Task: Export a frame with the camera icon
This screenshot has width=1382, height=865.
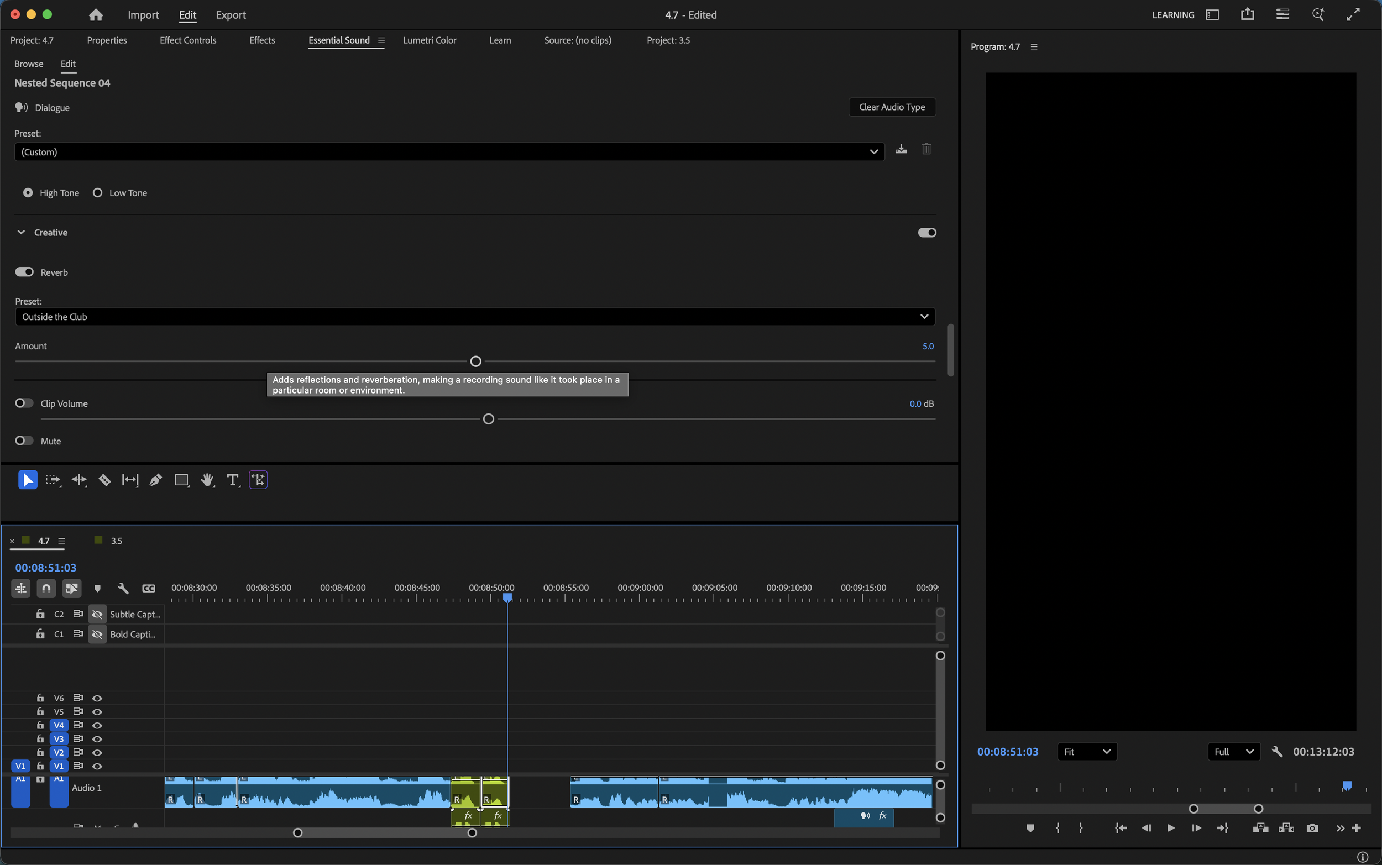Action: (1312, 828)
